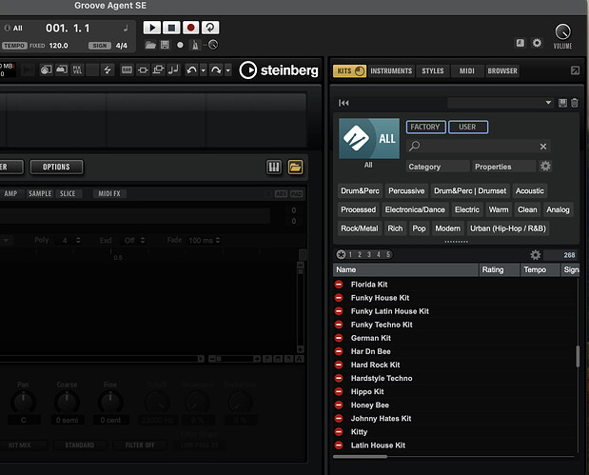
Task: Toggle the metronome icon
Action: pos(195,45)
